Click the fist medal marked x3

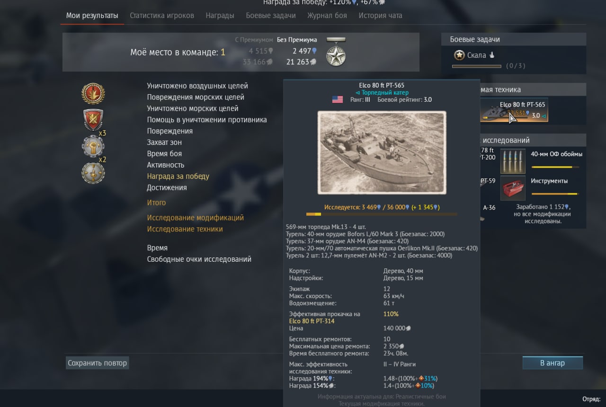93,146
